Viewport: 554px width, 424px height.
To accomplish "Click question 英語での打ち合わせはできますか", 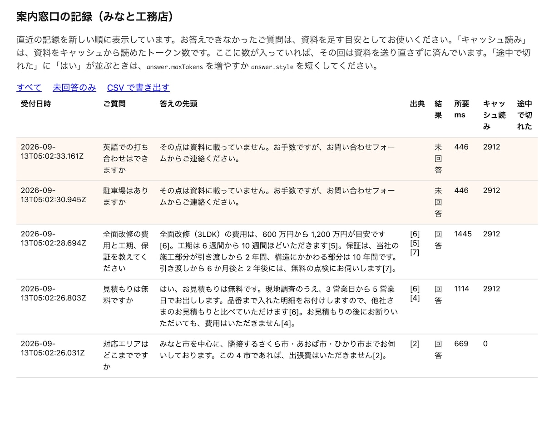I will (x=126, y=159).
